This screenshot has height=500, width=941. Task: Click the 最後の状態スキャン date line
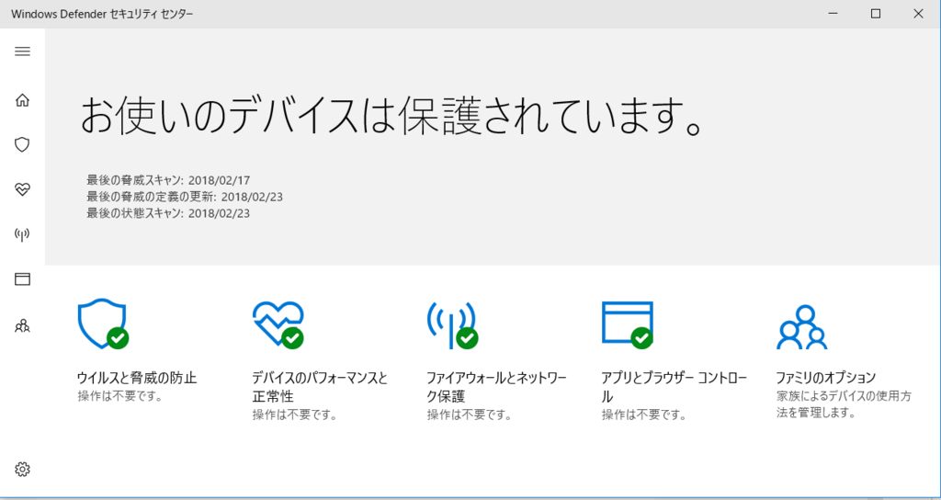pyautogui.click(x=169, y=213)
